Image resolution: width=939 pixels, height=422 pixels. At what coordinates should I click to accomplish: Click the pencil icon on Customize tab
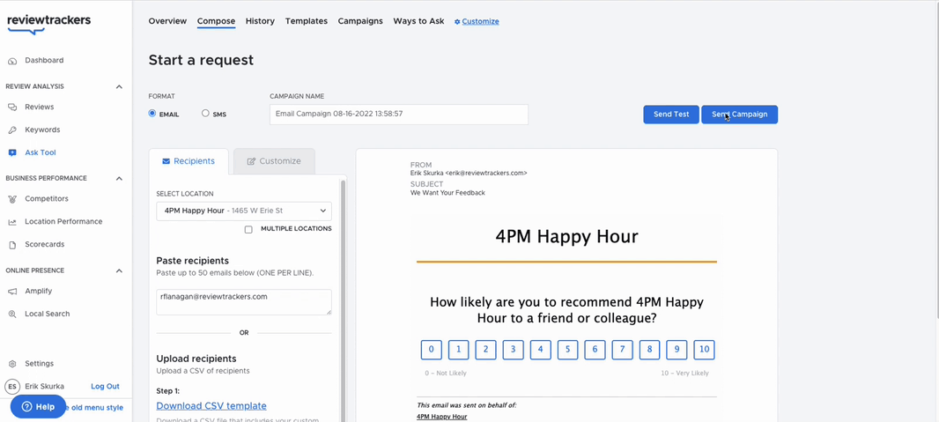[x=252, y=161]
